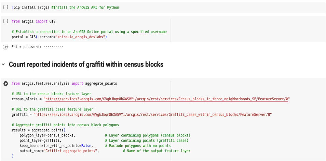Select the 'Count reported incidents of graffiti' heading
Screen dimensions: 326x161
86,64
